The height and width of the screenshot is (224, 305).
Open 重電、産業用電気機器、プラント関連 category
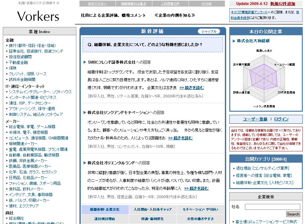[x=38, y=149]
